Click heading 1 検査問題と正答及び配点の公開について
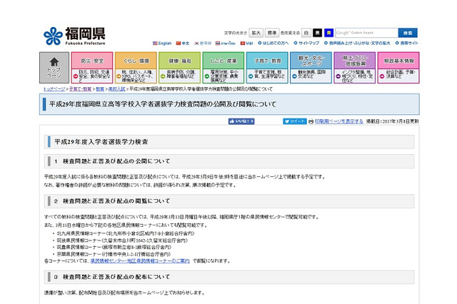The width and height of the screenshot is (457, 304). click(112, 161)
